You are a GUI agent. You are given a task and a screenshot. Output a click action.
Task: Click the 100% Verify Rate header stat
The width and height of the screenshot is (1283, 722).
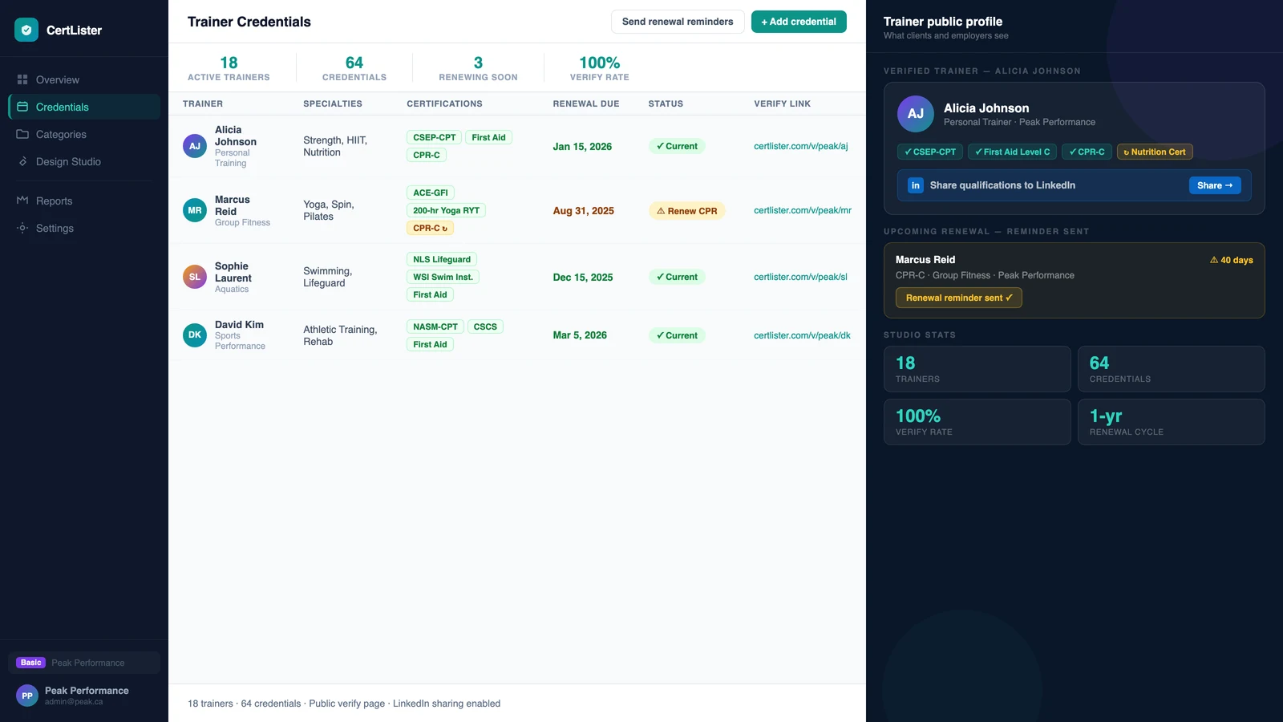(600, 68)
